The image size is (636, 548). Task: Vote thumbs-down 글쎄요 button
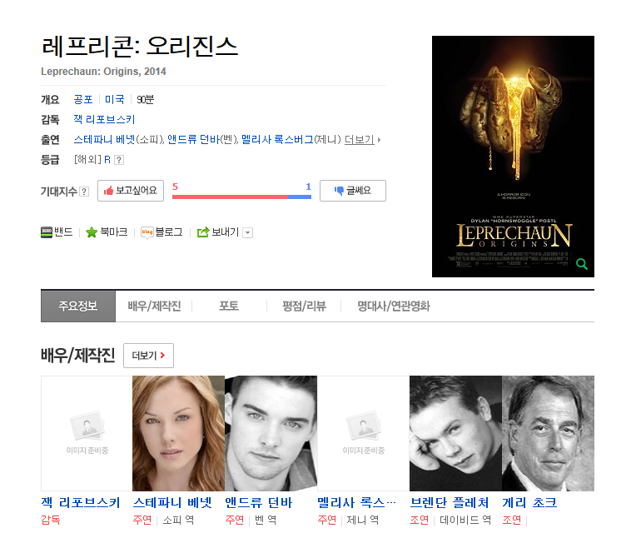352,191
